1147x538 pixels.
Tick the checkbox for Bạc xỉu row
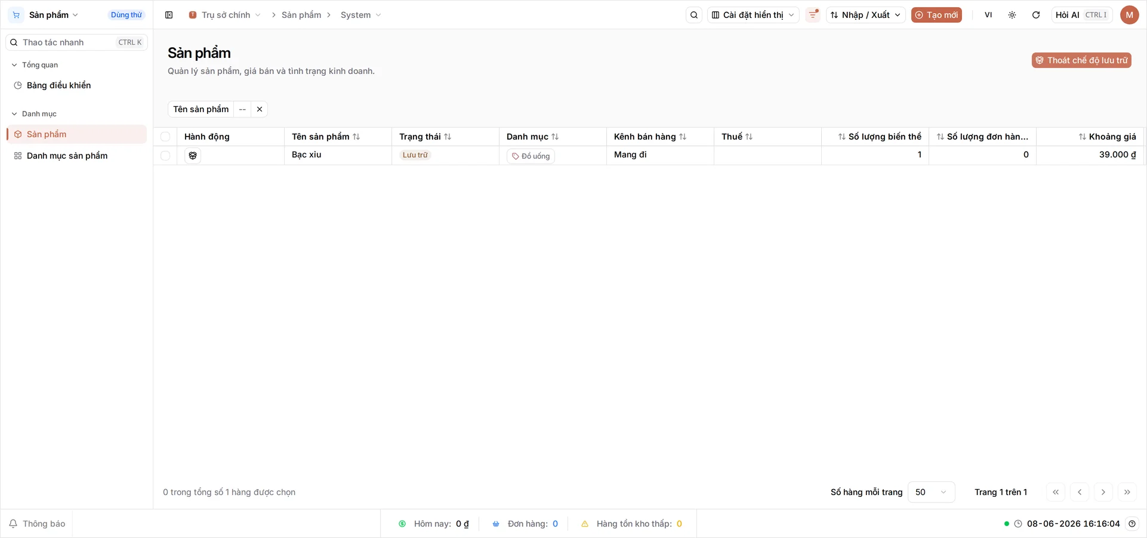[x=165, y=156]
